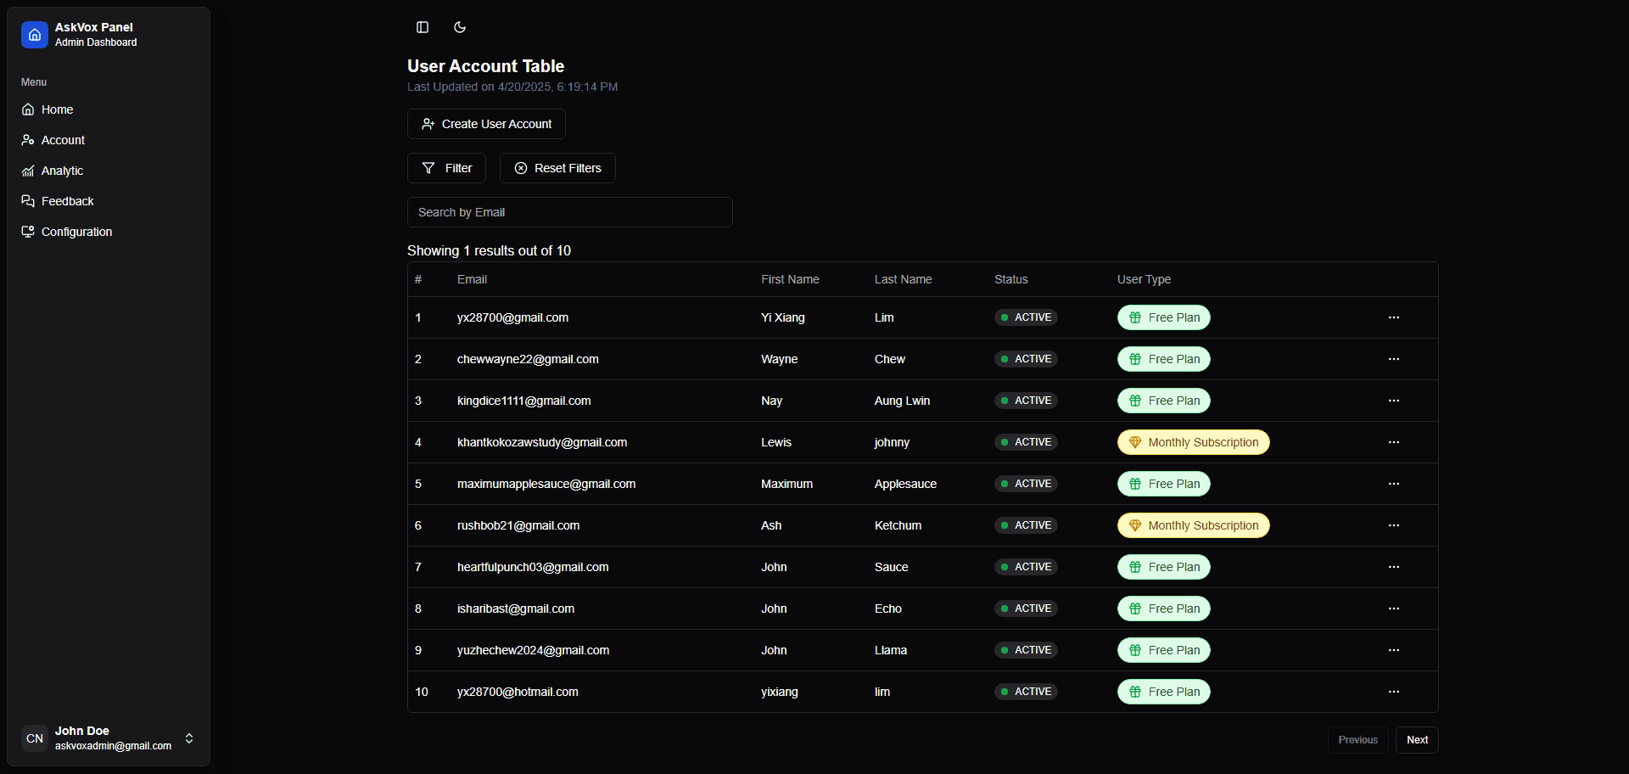Click the Monthly Subscription badge for Ash Ketchum
1629x774 pixels.
[1193, 525]
